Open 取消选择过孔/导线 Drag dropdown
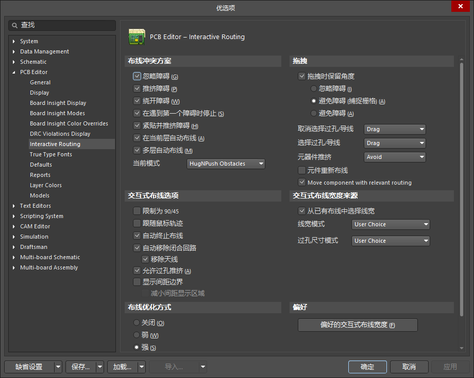Viewport: 474px width, 378px height. pyautogui.click(x=395, y=129)
